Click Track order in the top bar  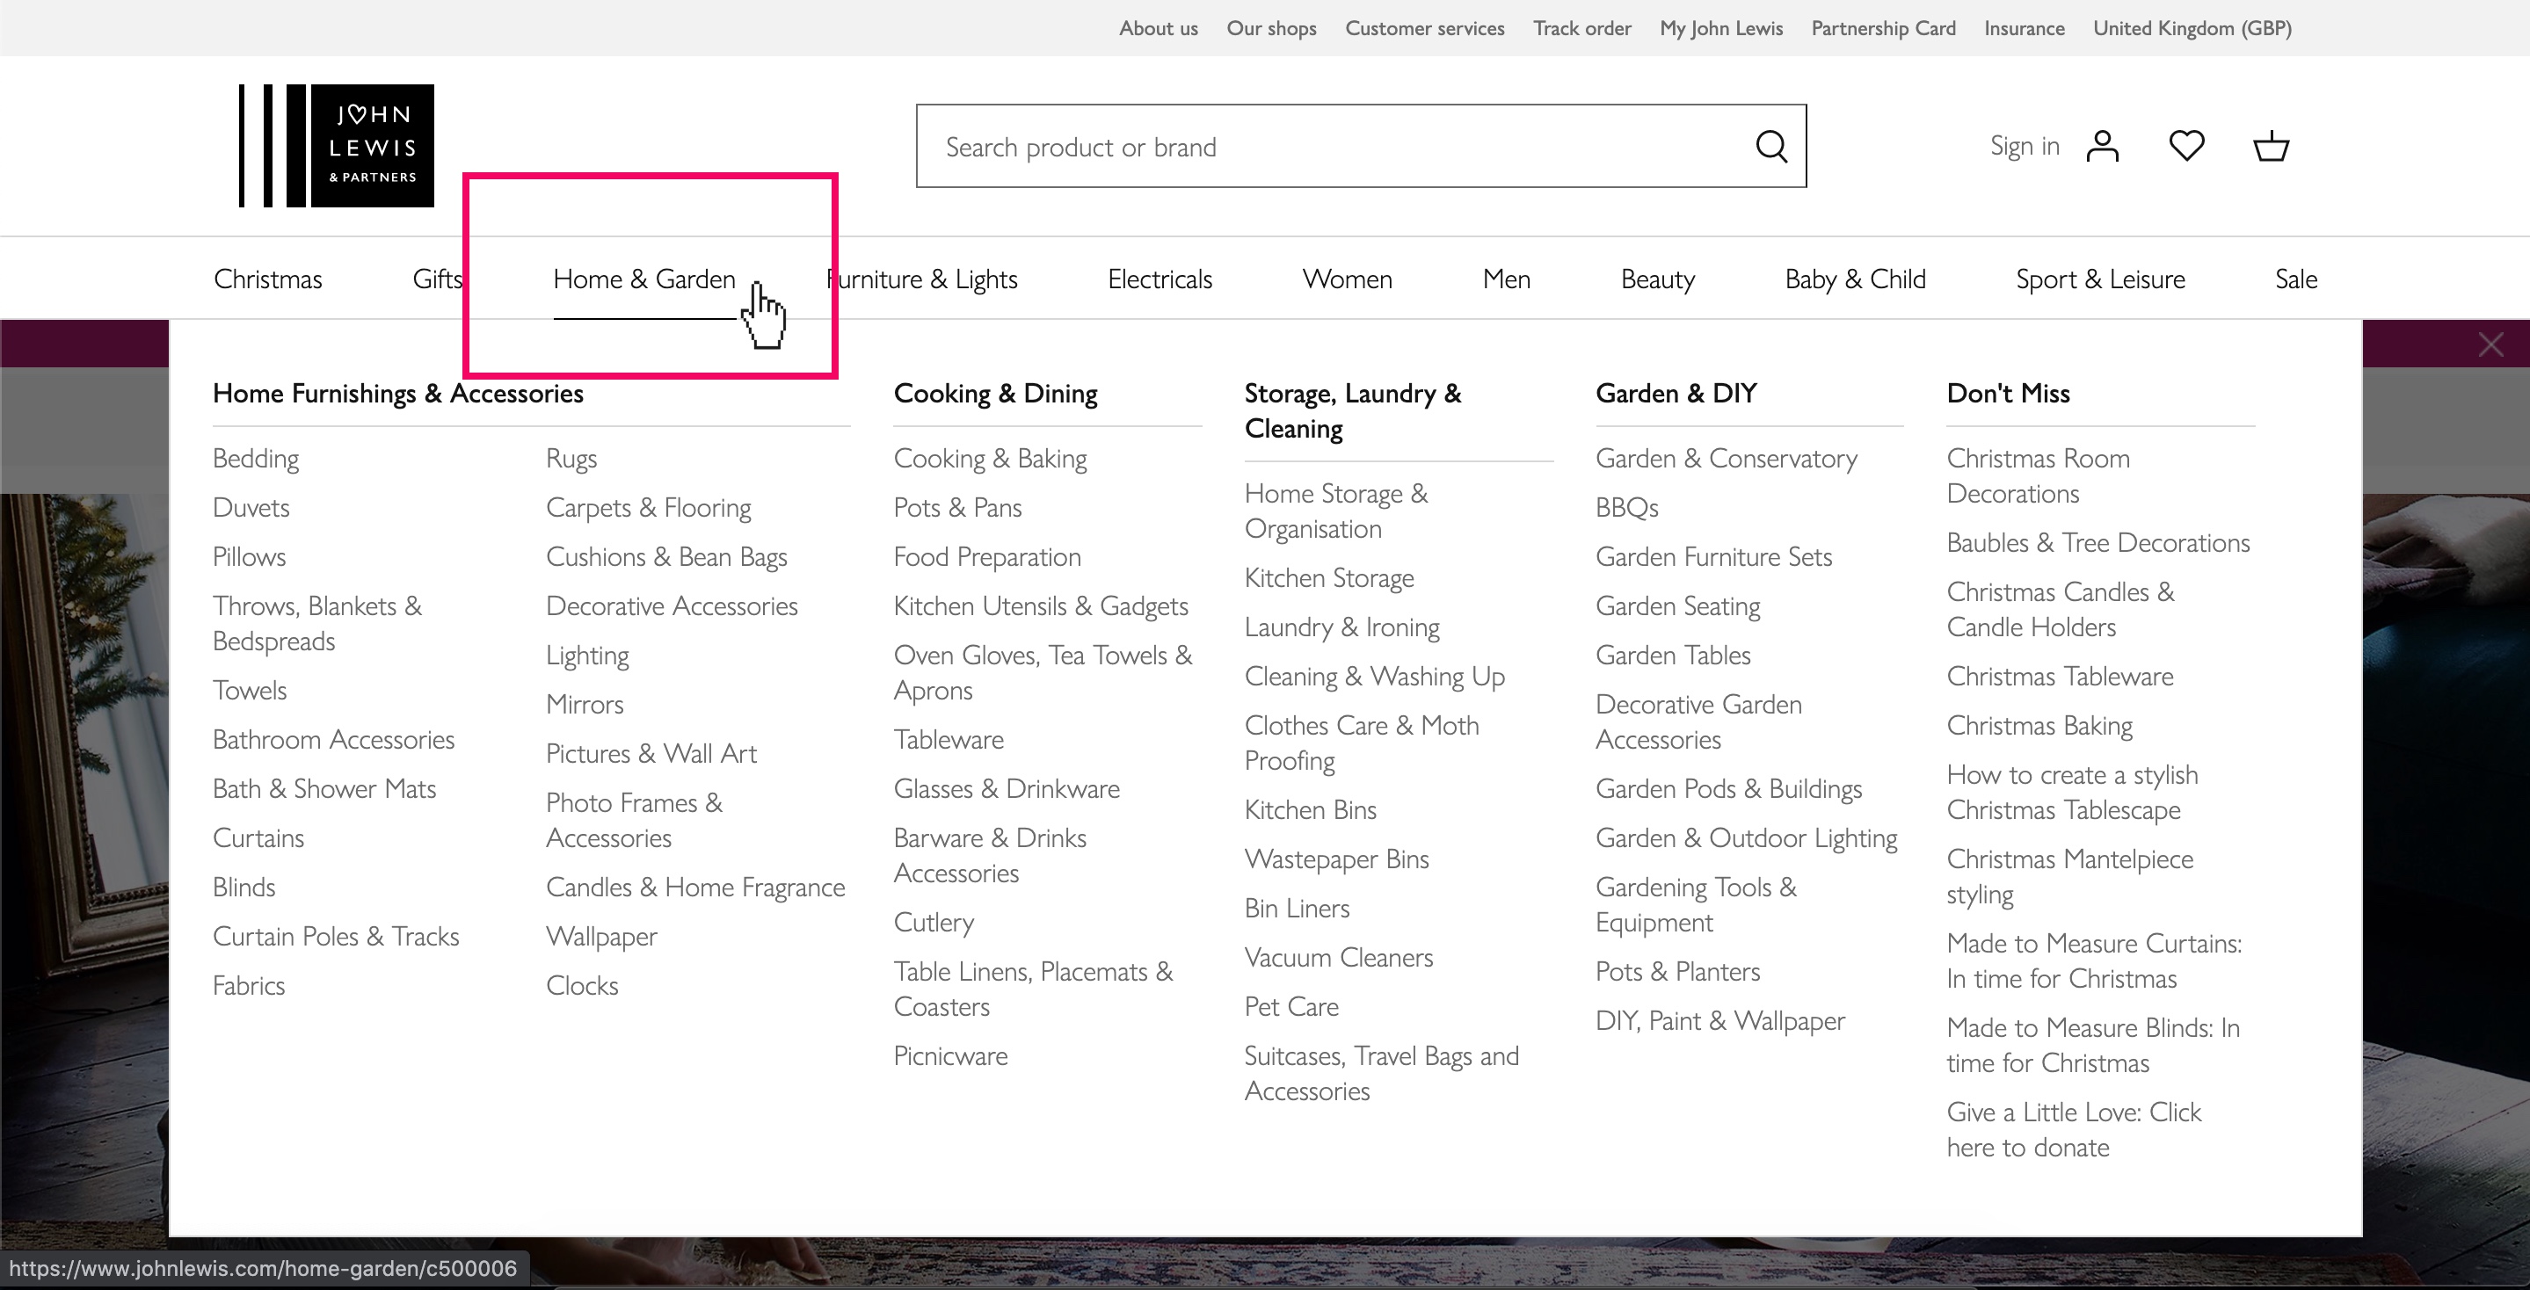point(1582,27)
